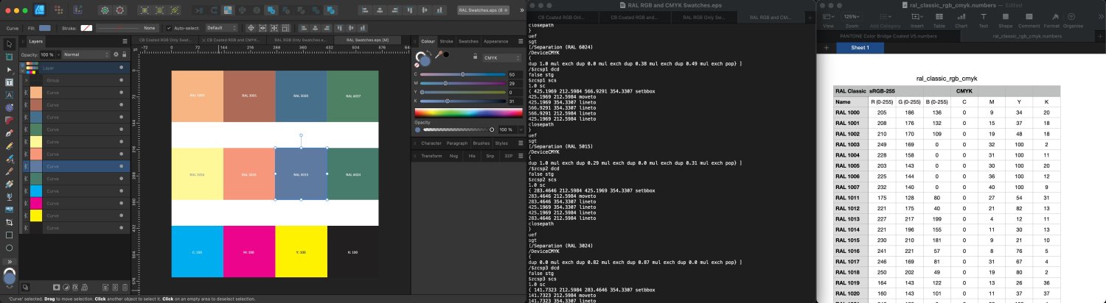Choose the Rectangle shape tool
Screen dimensions: 1106x303
9,235
